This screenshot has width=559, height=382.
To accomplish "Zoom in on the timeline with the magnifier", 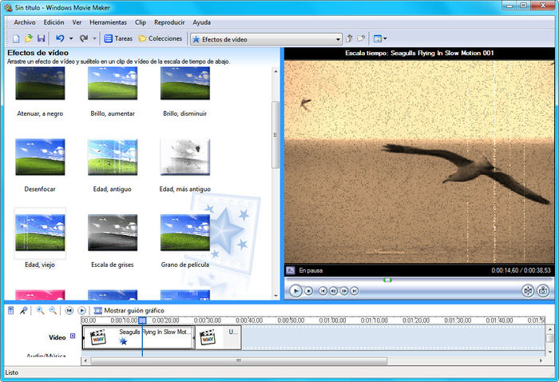I will [40, 310].
